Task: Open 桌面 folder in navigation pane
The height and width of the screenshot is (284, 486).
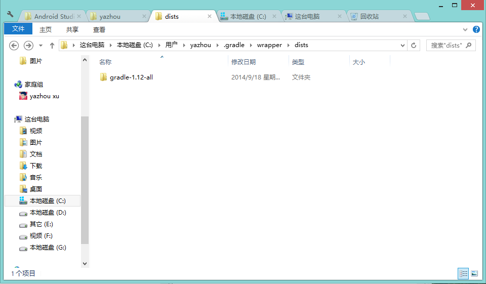Action: [x=31, y=189]
